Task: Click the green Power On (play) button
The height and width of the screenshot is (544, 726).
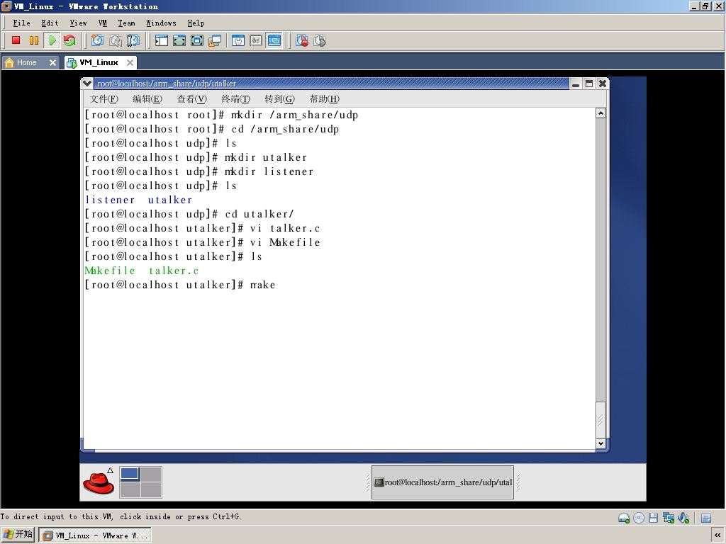Action: point(52,40)
